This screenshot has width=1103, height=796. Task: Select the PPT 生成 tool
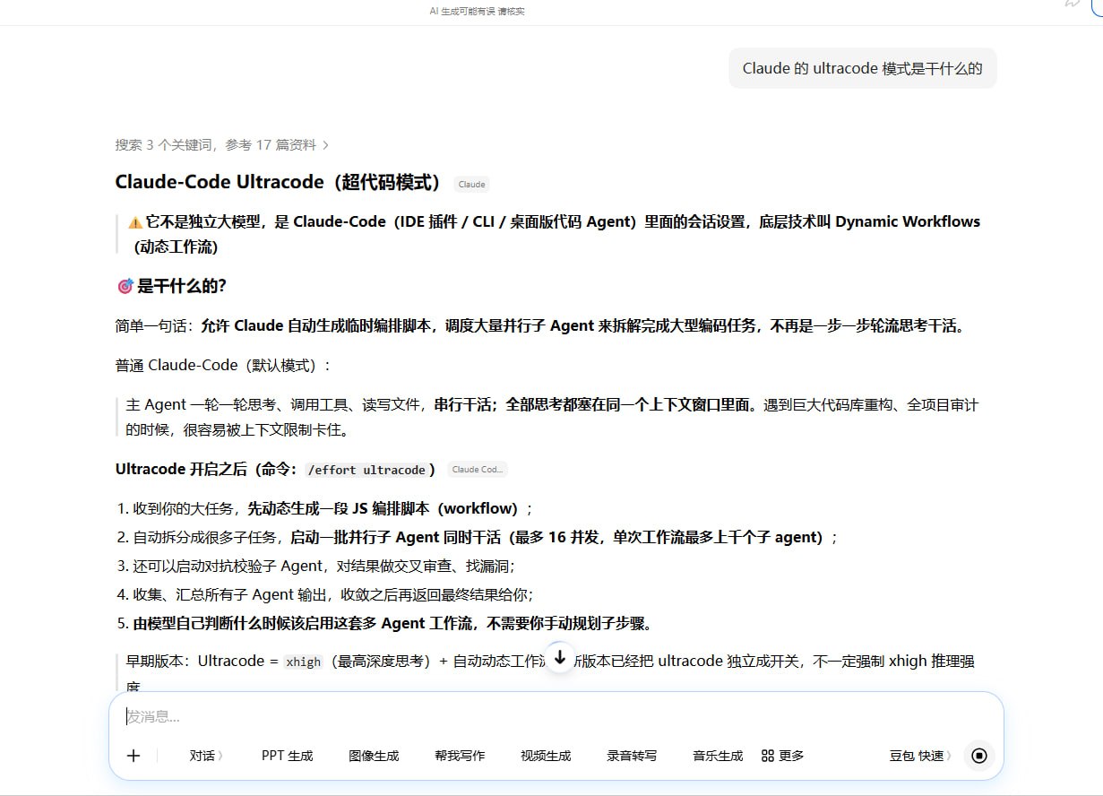click(288, 756)
